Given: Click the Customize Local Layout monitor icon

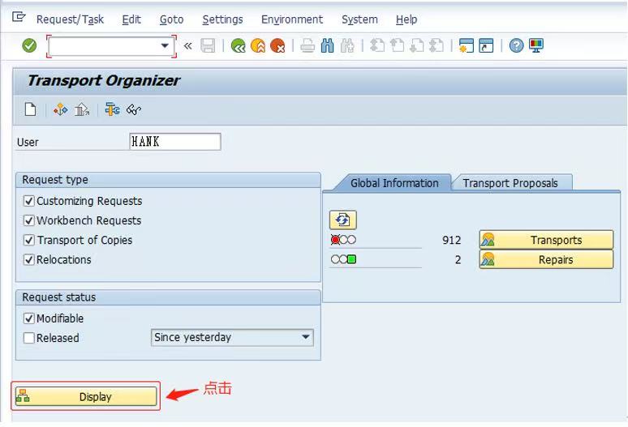Looking at the screenshot, I should pos(536,45).
